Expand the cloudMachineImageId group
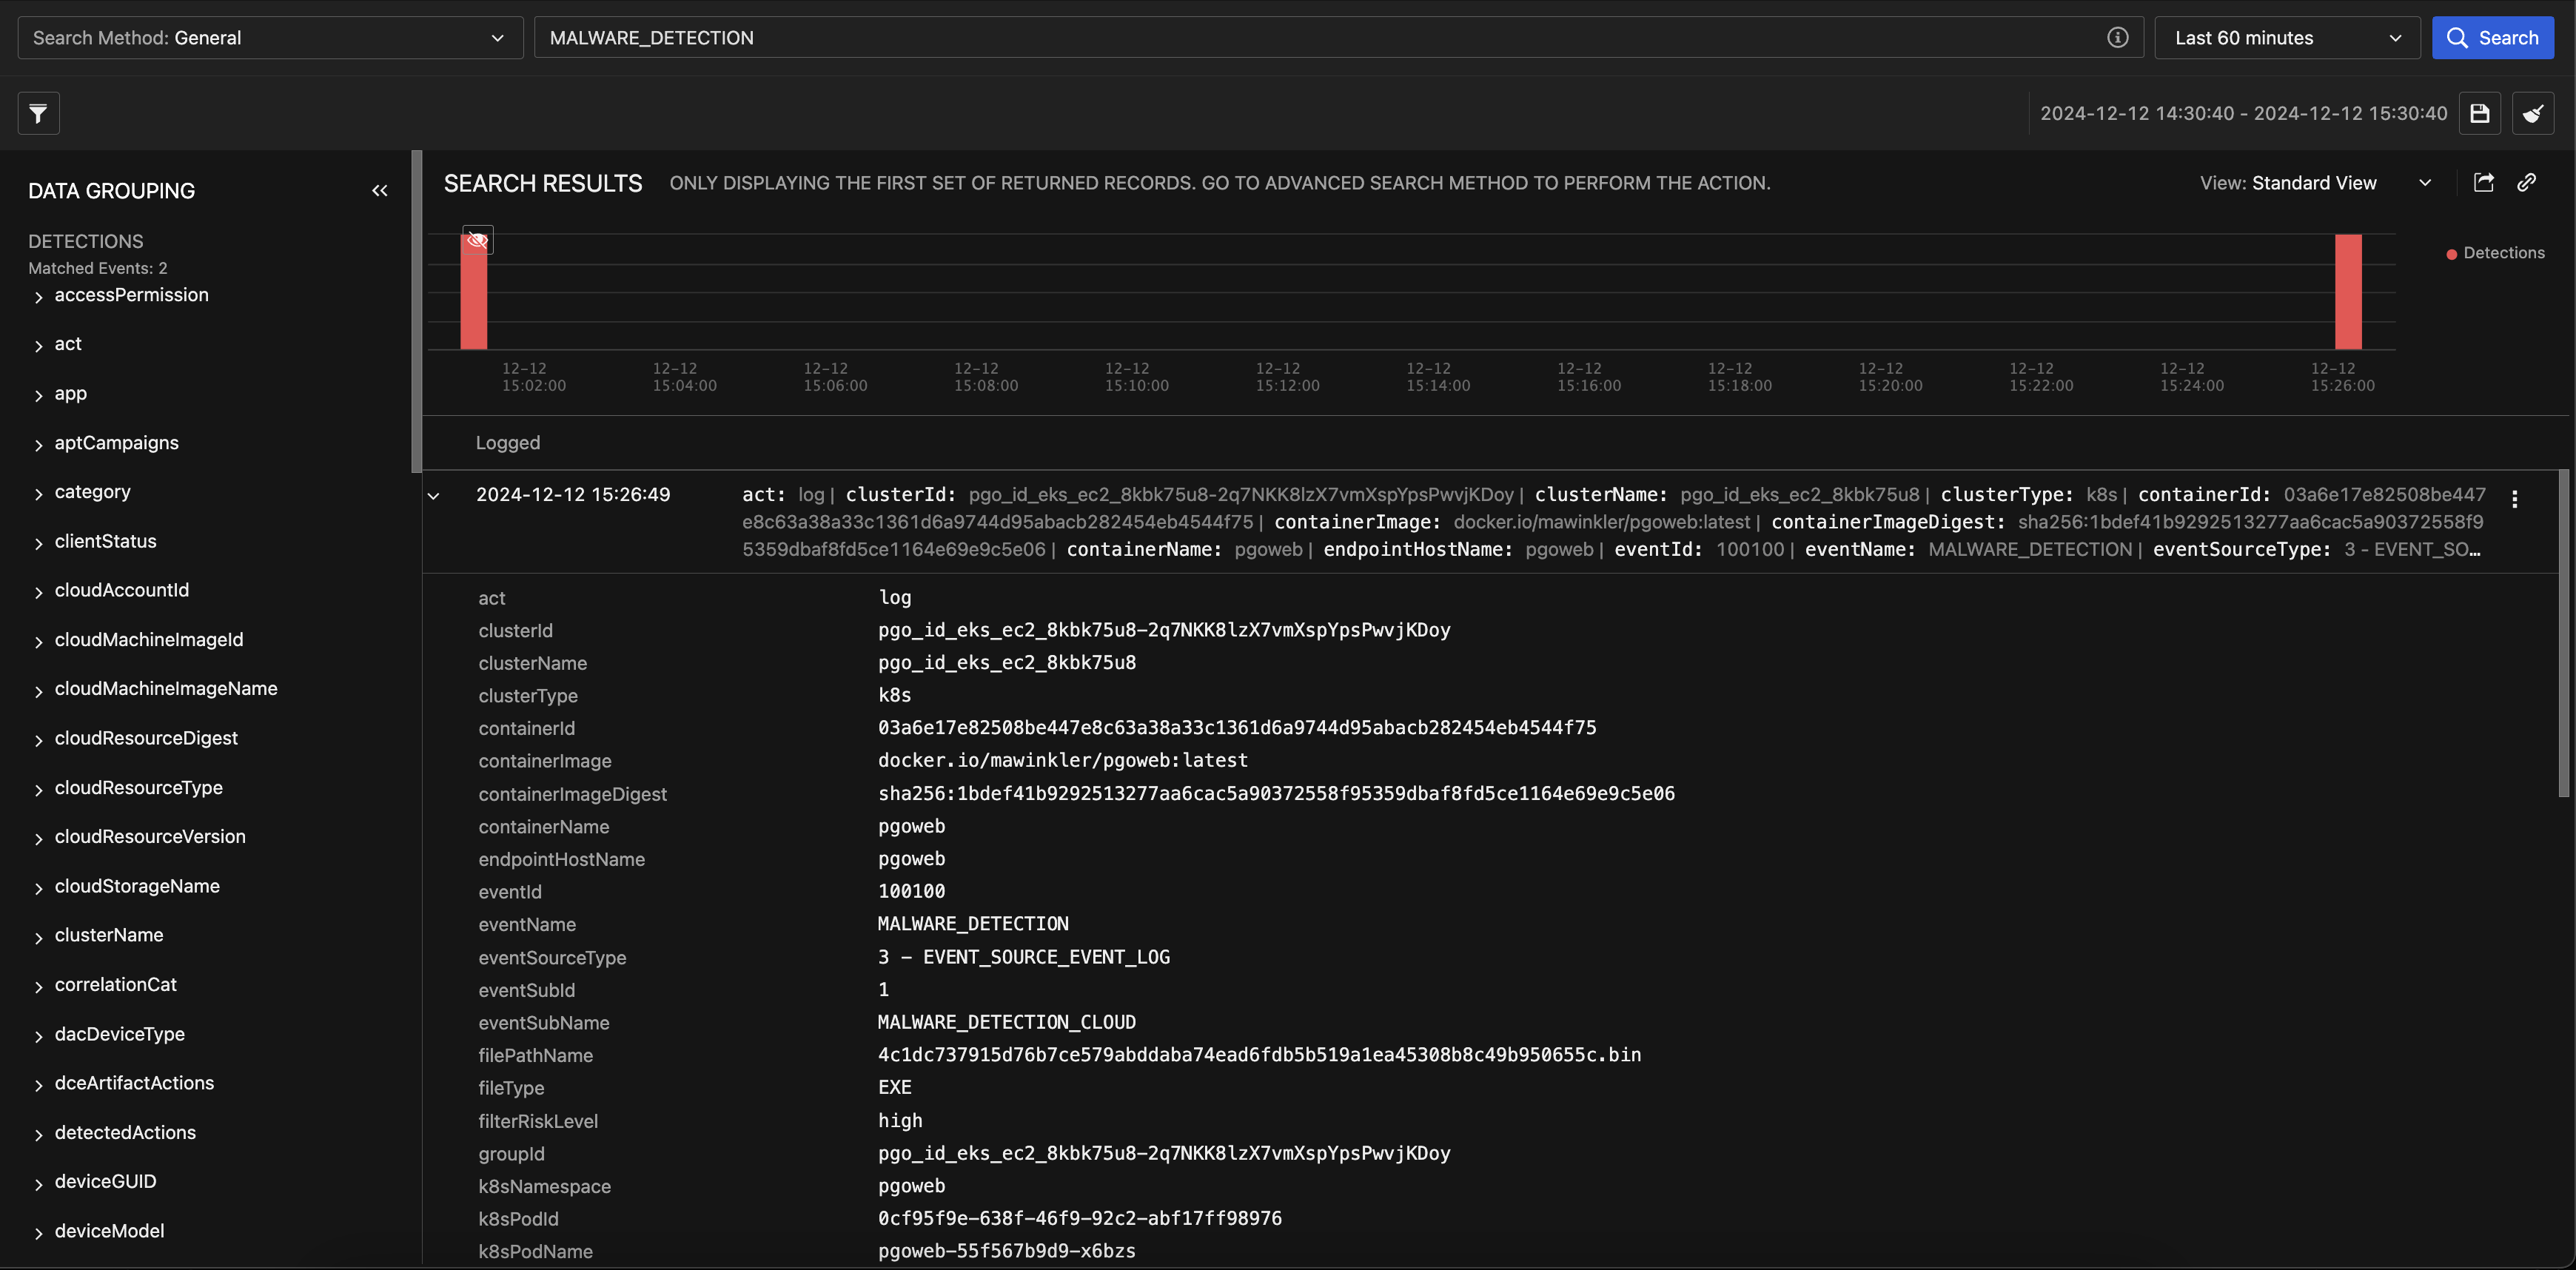The width and height of the screenshot is (2576, 1270). click(x=38, y=642)
